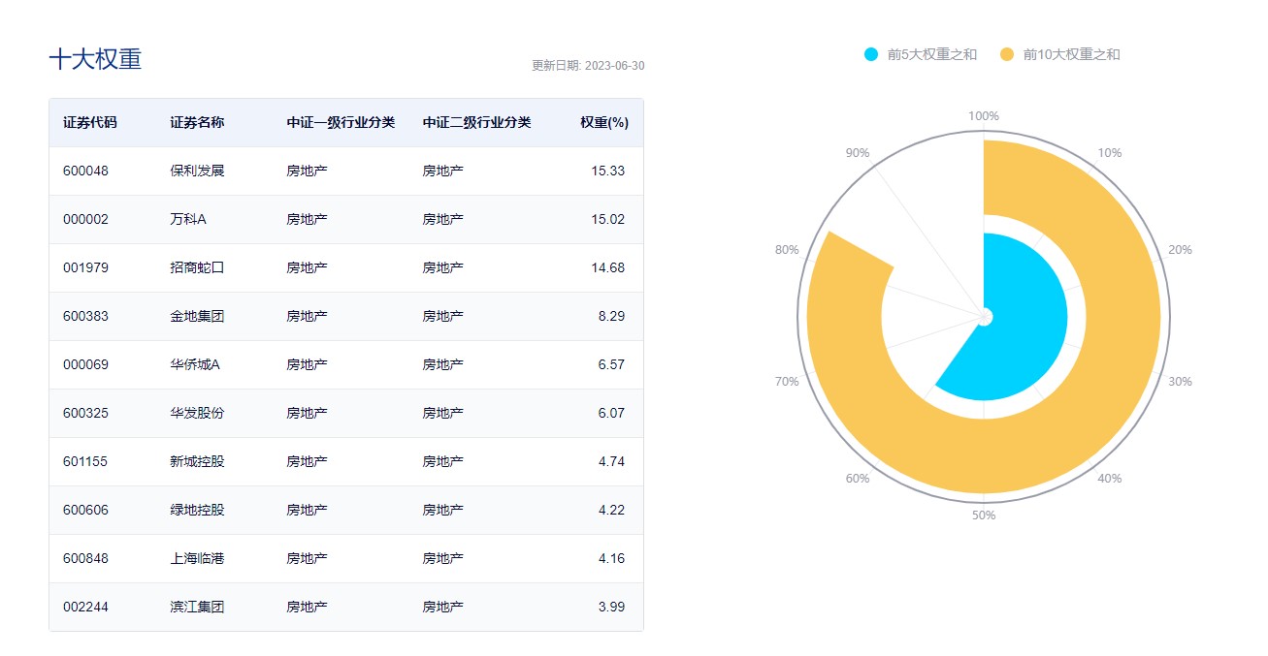The image size is (1268, 656).
Task: Click the weight value 4.74
Action: pyautogui.click(x=611, y=461)
